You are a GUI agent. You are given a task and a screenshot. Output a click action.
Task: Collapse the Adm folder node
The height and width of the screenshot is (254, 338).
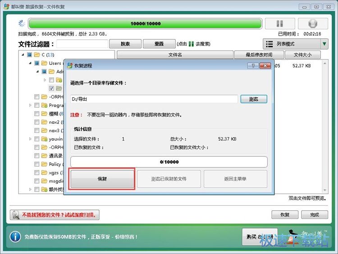[x=37, y=72]
